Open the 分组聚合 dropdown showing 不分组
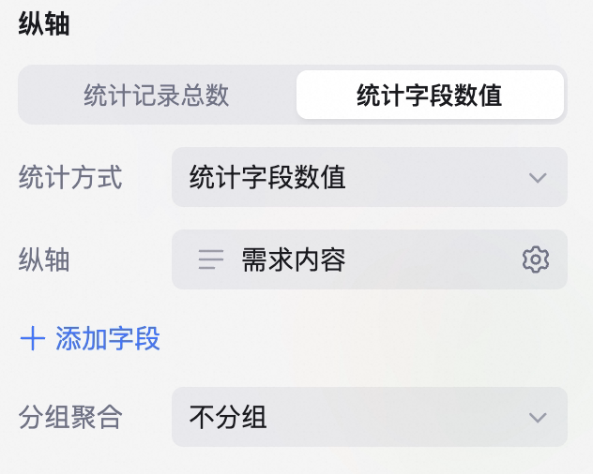This screenshot has height=474, width=593. pyautogui.click(x=370, y=417)
